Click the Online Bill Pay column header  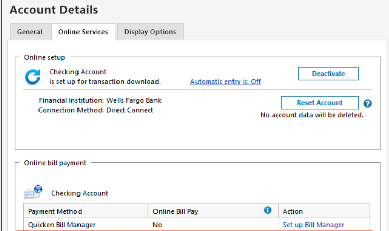point(213,211)
